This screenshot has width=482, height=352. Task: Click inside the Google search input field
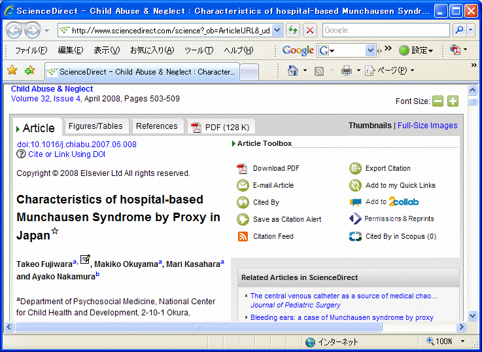(x=386, y=30)
